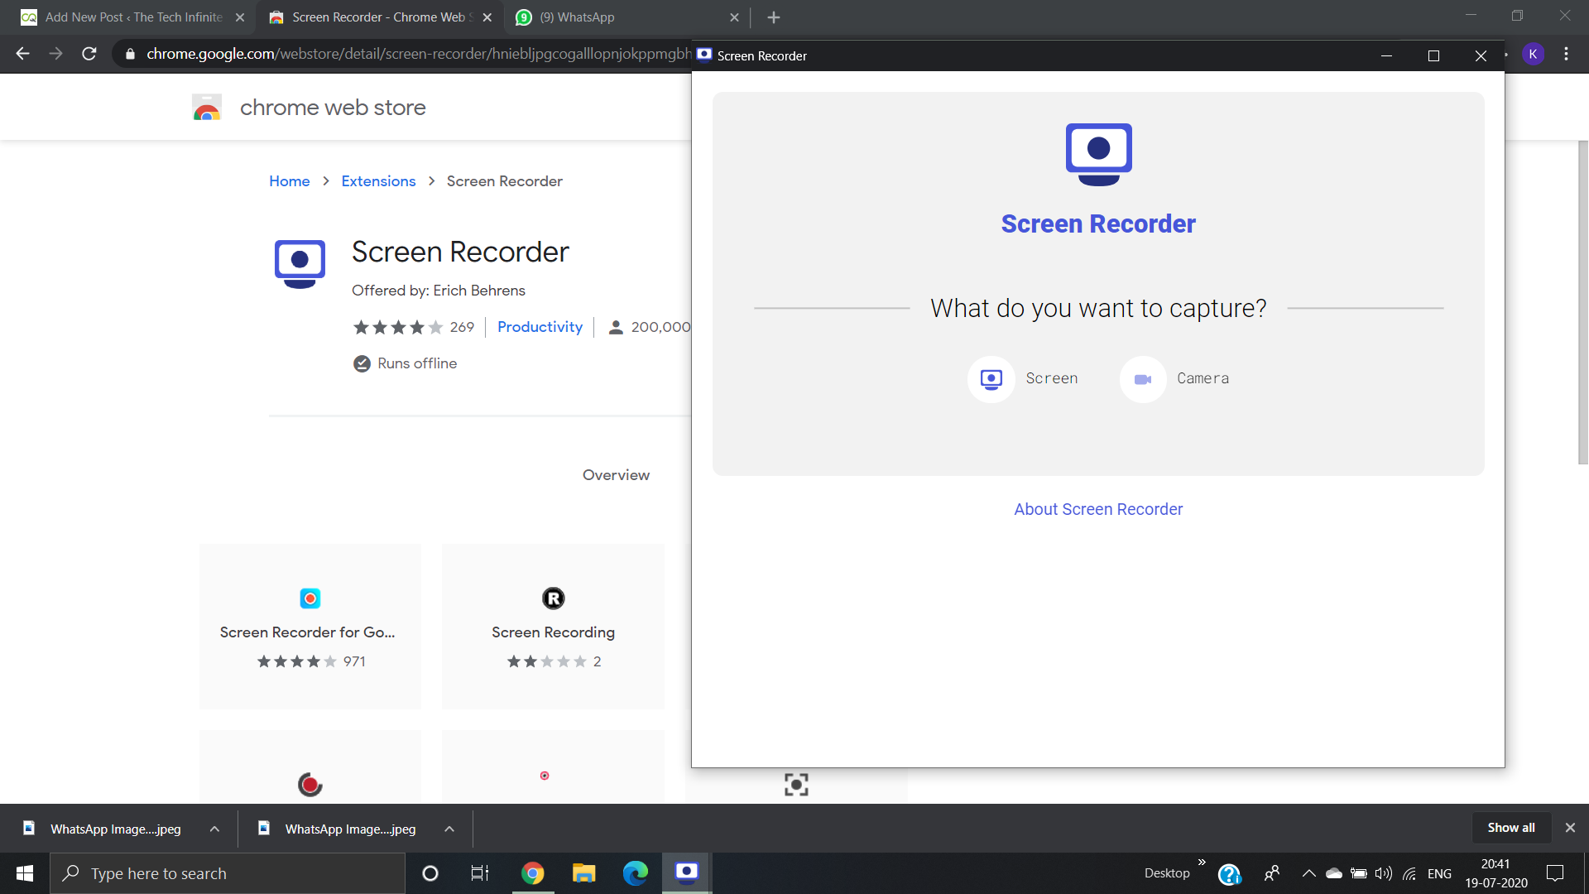
Task: Maximize the Screen Recorder popup window
Action: pyautogui.click(x=1433, y=55)
